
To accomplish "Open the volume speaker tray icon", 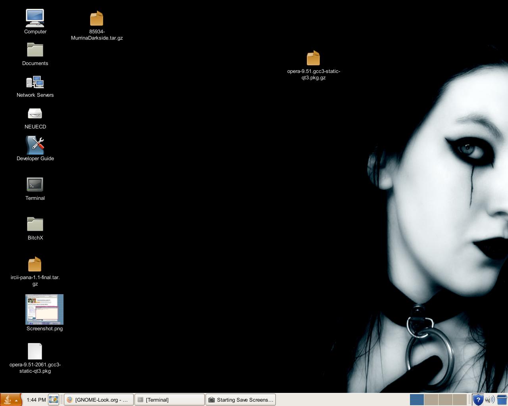I will [490, 400].
